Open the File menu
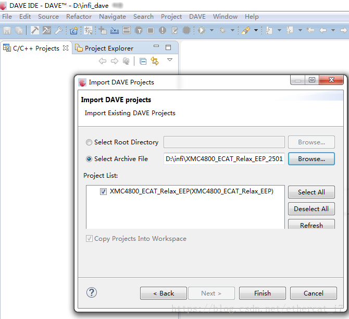 pyautogui.click(x=7, y=17)
